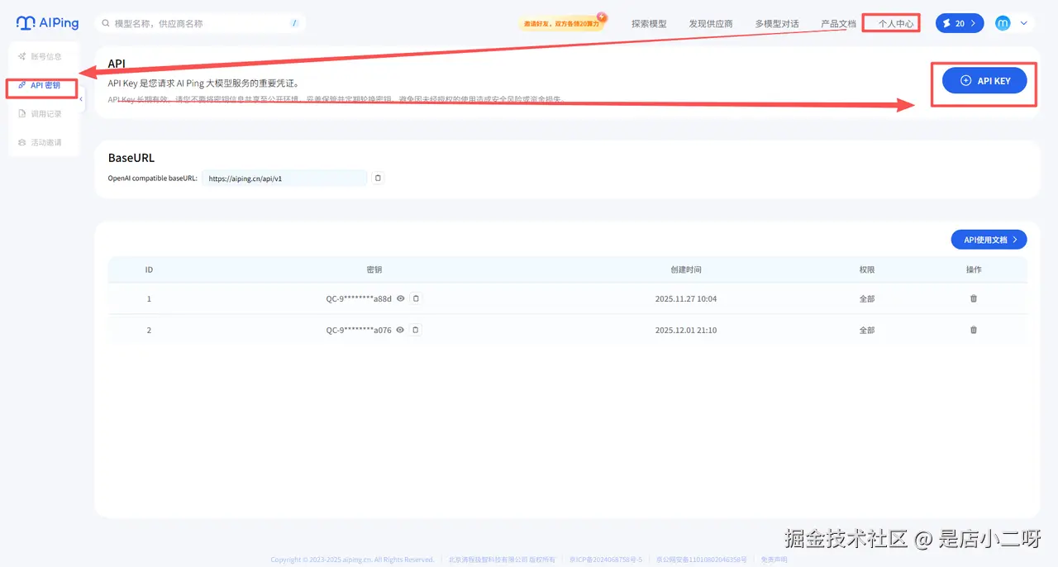Expand the account dropdown chevron

pos(1024,23)
